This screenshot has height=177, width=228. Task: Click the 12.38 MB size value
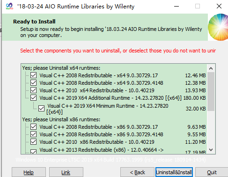click(195, 83)
